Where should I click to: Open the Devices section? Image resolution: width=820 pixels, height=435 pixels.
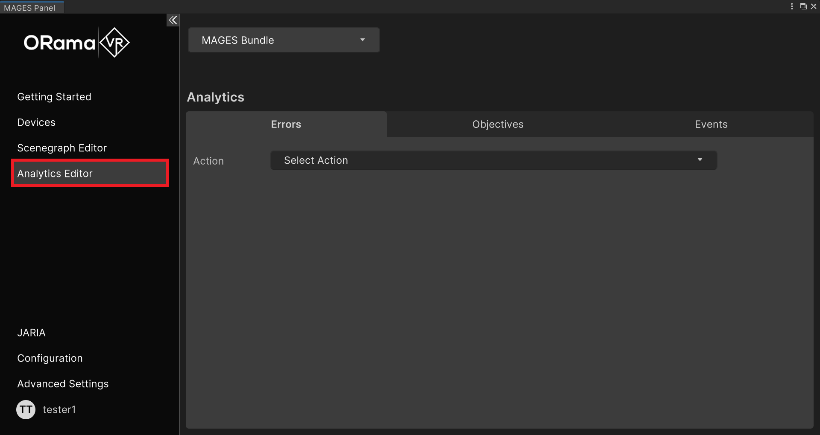tap(36, 122)
